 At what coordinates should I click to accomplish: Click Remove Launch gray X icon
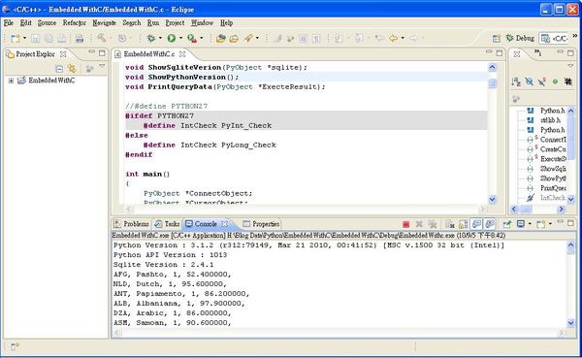419,224
